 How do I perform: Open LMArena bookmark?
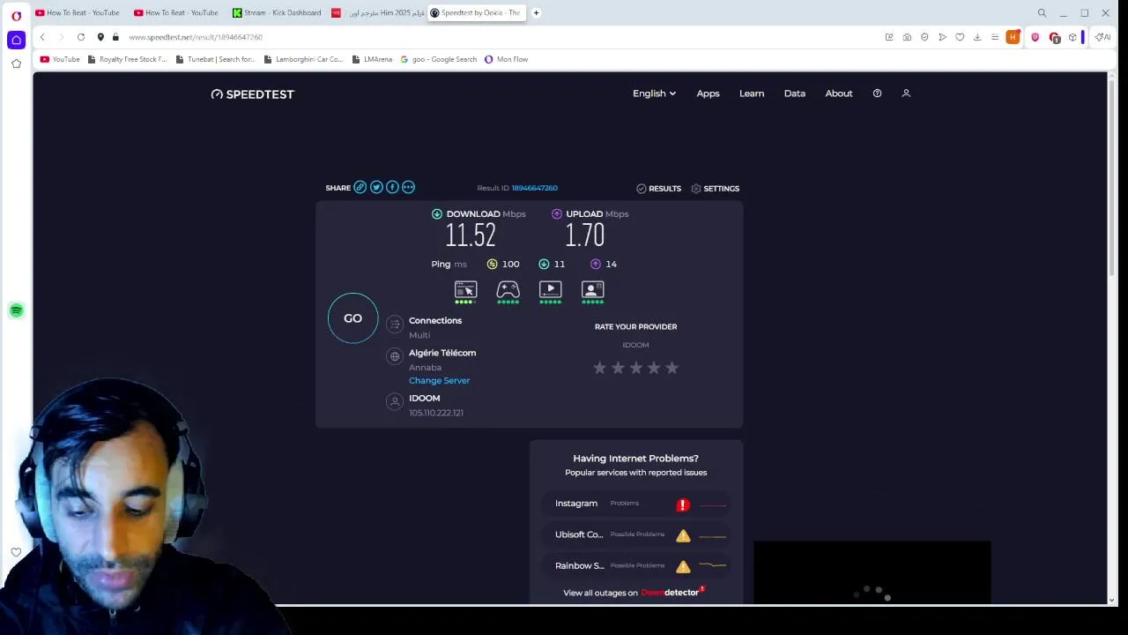371,59
